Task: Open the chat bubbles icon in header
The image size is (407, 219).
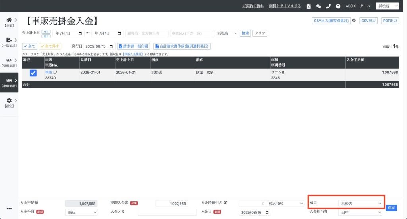Action: [318, 6]
